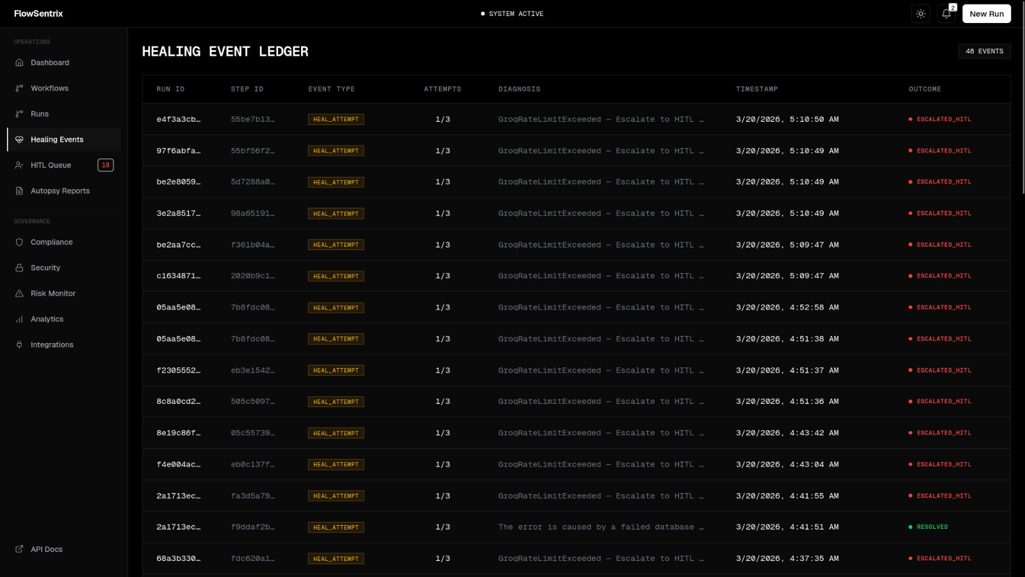Click the ATTEMPTS column header
Screen dimensions: 1025x577
[443, 89]
